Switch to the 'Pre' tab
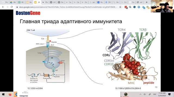The height and width of the screenshot is (97, 174). pyautogui.click(x=5, y=2)
